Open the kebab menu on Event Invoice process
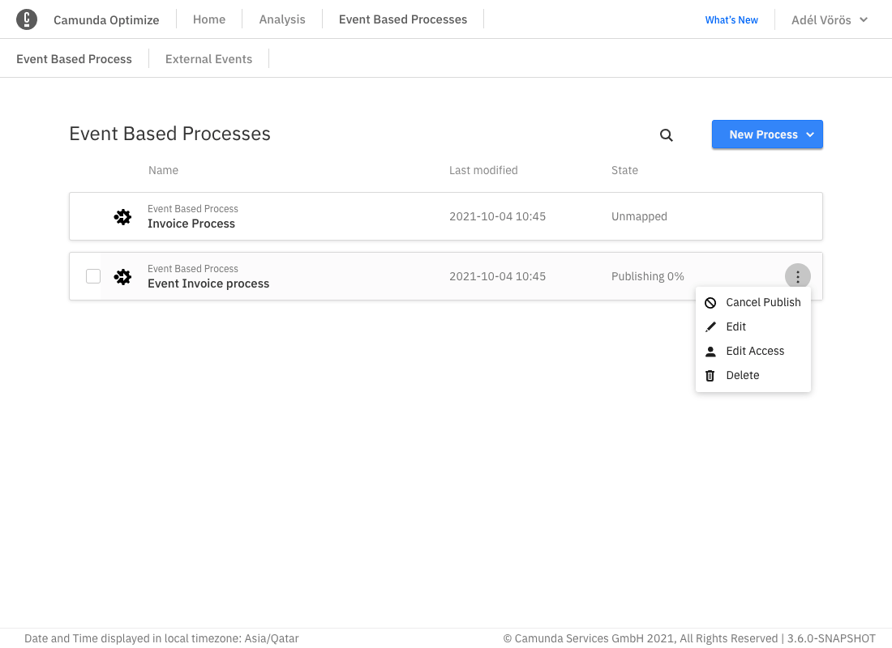 pyautogui.click(x=798, y=276)
